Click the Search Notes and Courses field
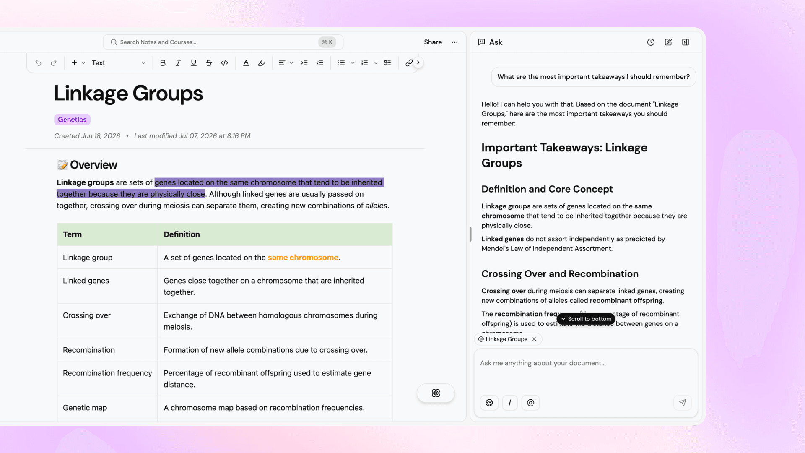The height and width of the screenshot is (453, 805). 223,42
